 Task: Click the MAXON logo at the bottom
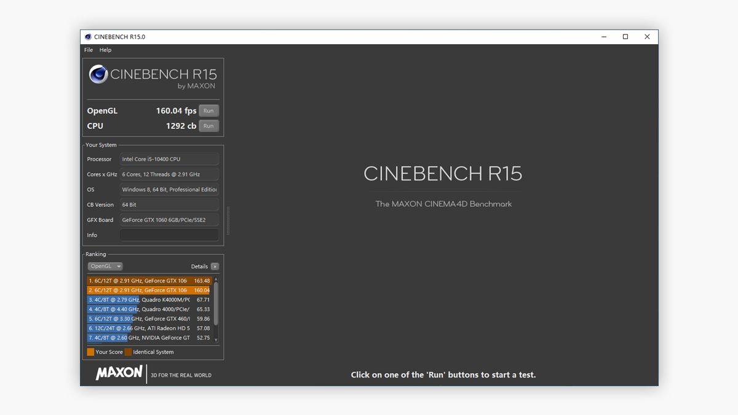(x=119, y=373)
